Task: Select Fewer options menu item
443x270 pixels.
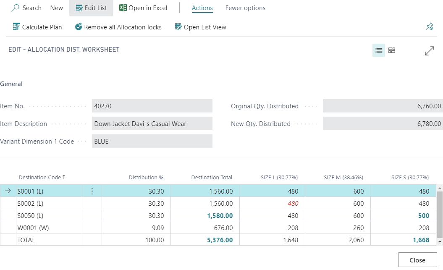Action: tap(245, 8)
